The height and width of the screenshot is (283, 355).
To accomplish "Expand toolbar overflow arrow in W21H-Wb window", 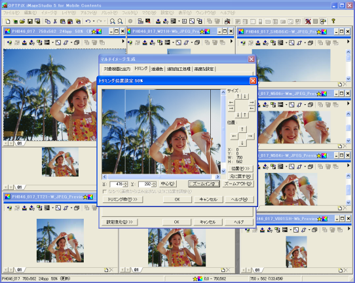I will [x=231, y=41].
